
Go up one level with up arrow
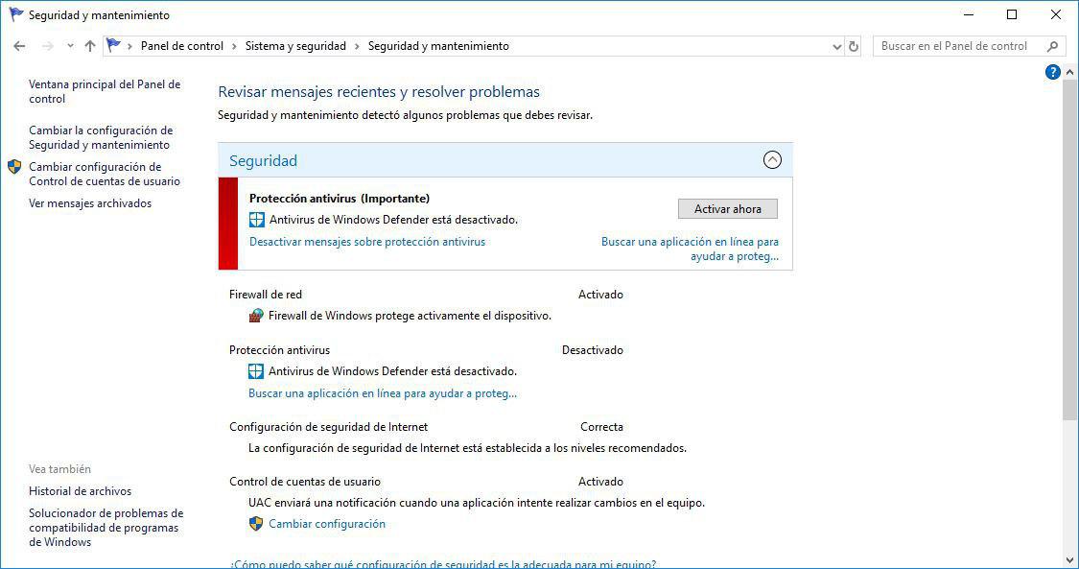[x=89, y=46]
